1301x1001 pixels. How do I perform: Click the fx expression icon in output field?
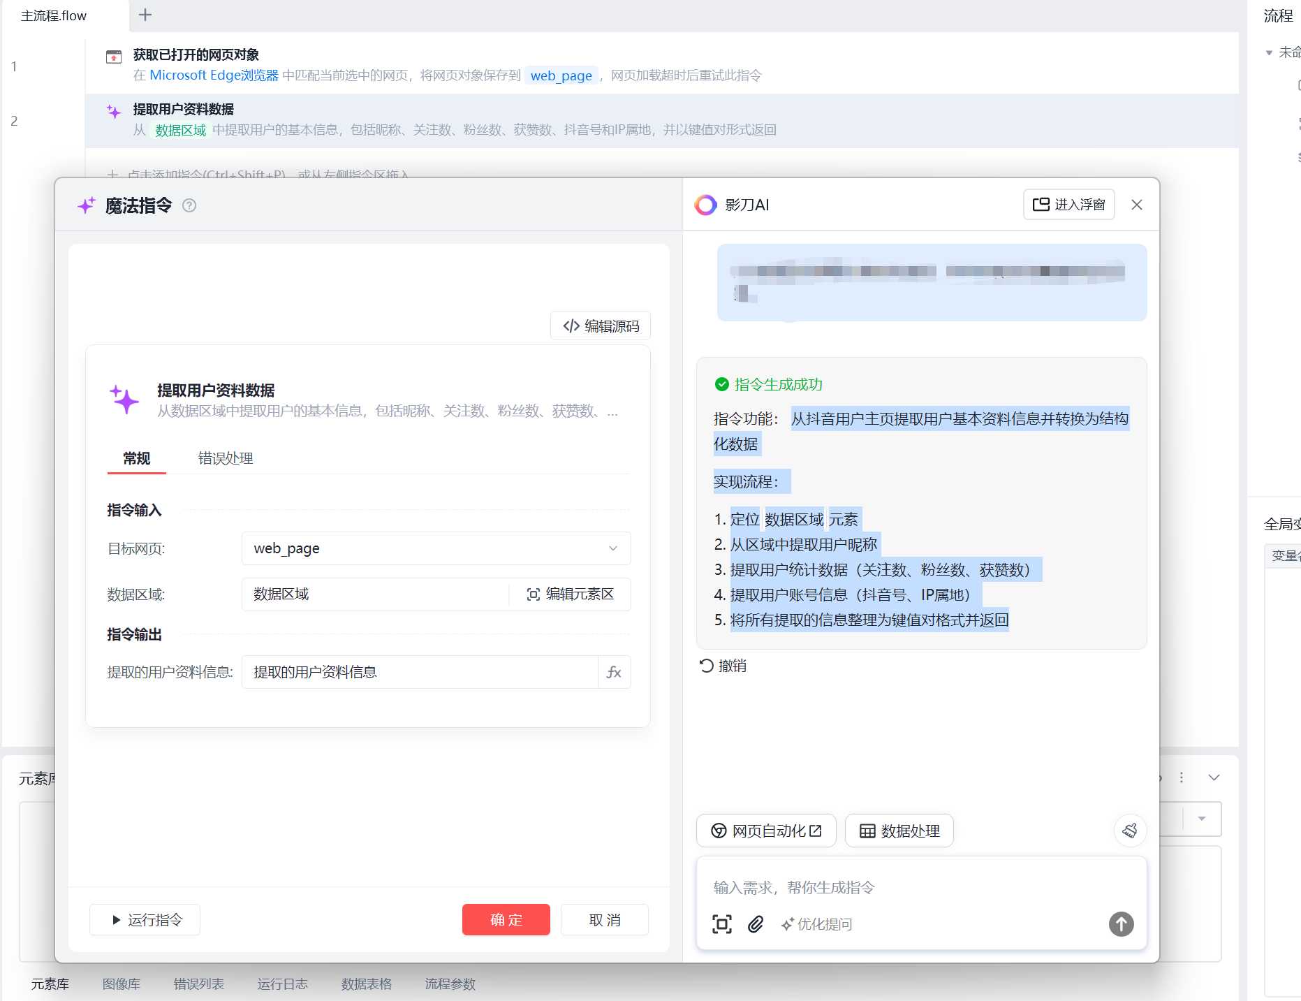pyautogui.click(x=614, y=672)
